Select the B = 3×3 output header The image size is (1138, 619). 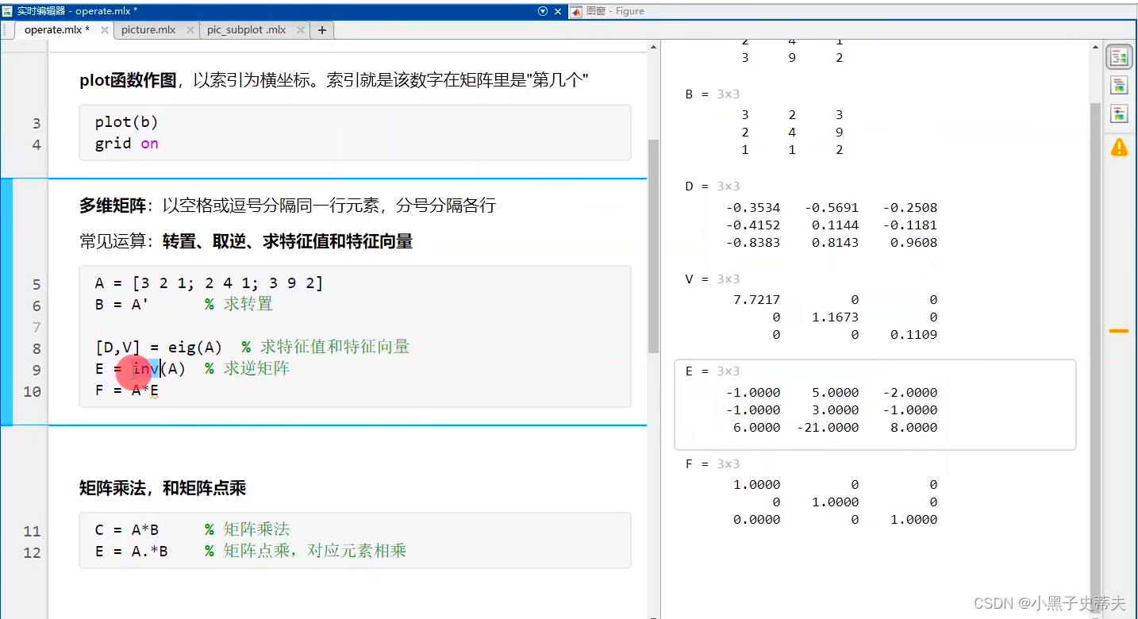pyautogui.click(x=713, y=94)
